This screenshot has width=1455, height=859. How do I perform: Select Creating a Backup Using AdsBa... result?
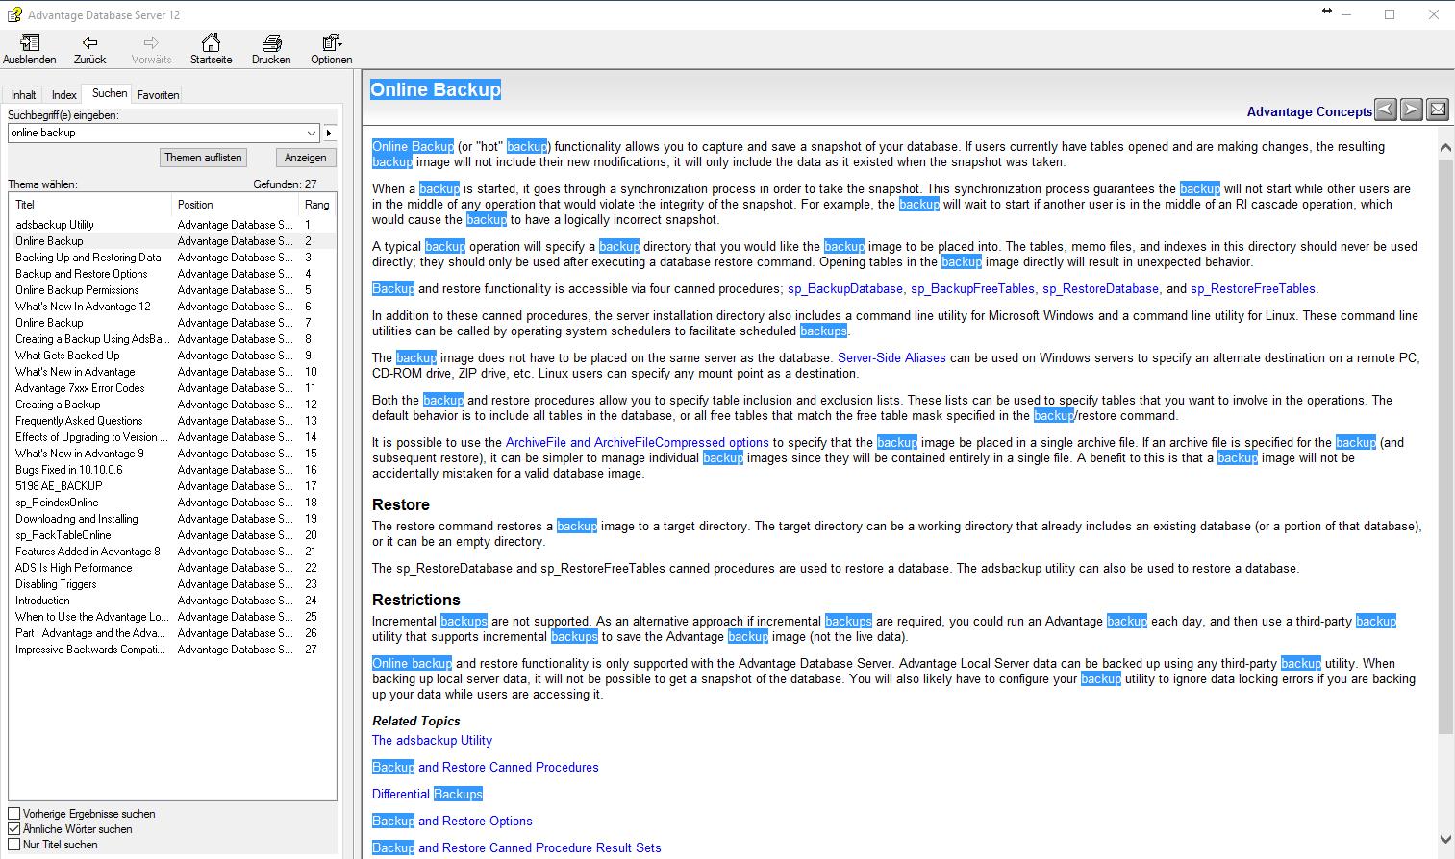(173, 339)
